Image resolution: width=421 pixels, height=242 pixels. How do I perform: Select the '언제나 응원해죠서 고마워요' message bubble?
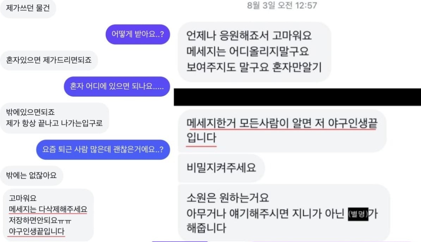tap(254, 52)
